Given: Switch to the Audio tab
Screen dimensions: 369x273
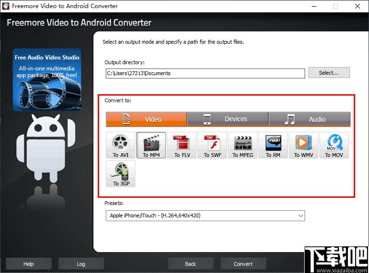Looking at the screenshot, I should coord(309,119).
